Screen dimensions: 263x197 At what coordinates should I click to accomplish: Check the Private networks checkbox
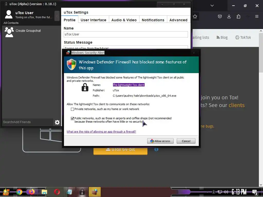(x=72, y=109)
